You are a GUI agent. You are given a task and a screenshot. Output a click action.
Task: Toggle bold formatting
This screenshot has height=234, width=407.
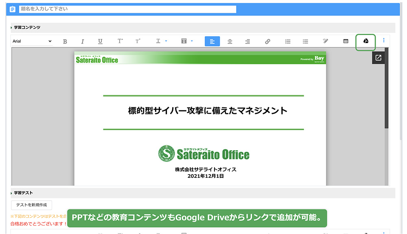coord(65,42)
